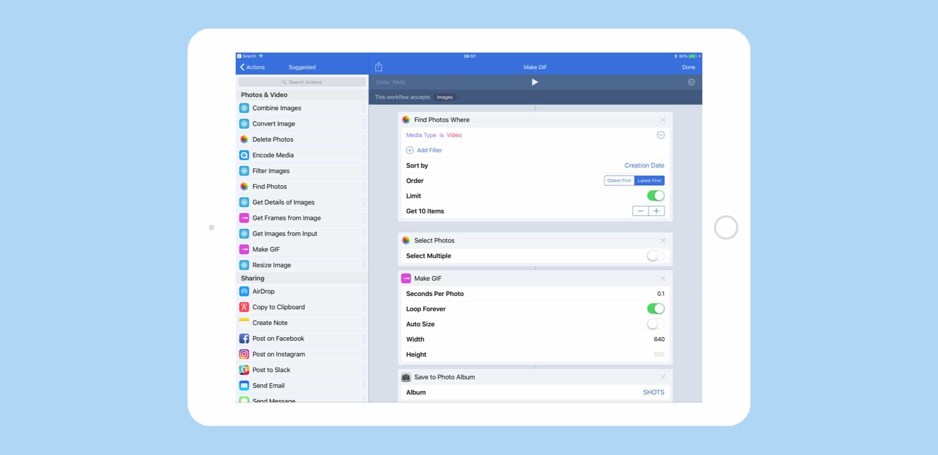Turn off Loop Forever toggle
938x455 pixels.
(655, 309)
